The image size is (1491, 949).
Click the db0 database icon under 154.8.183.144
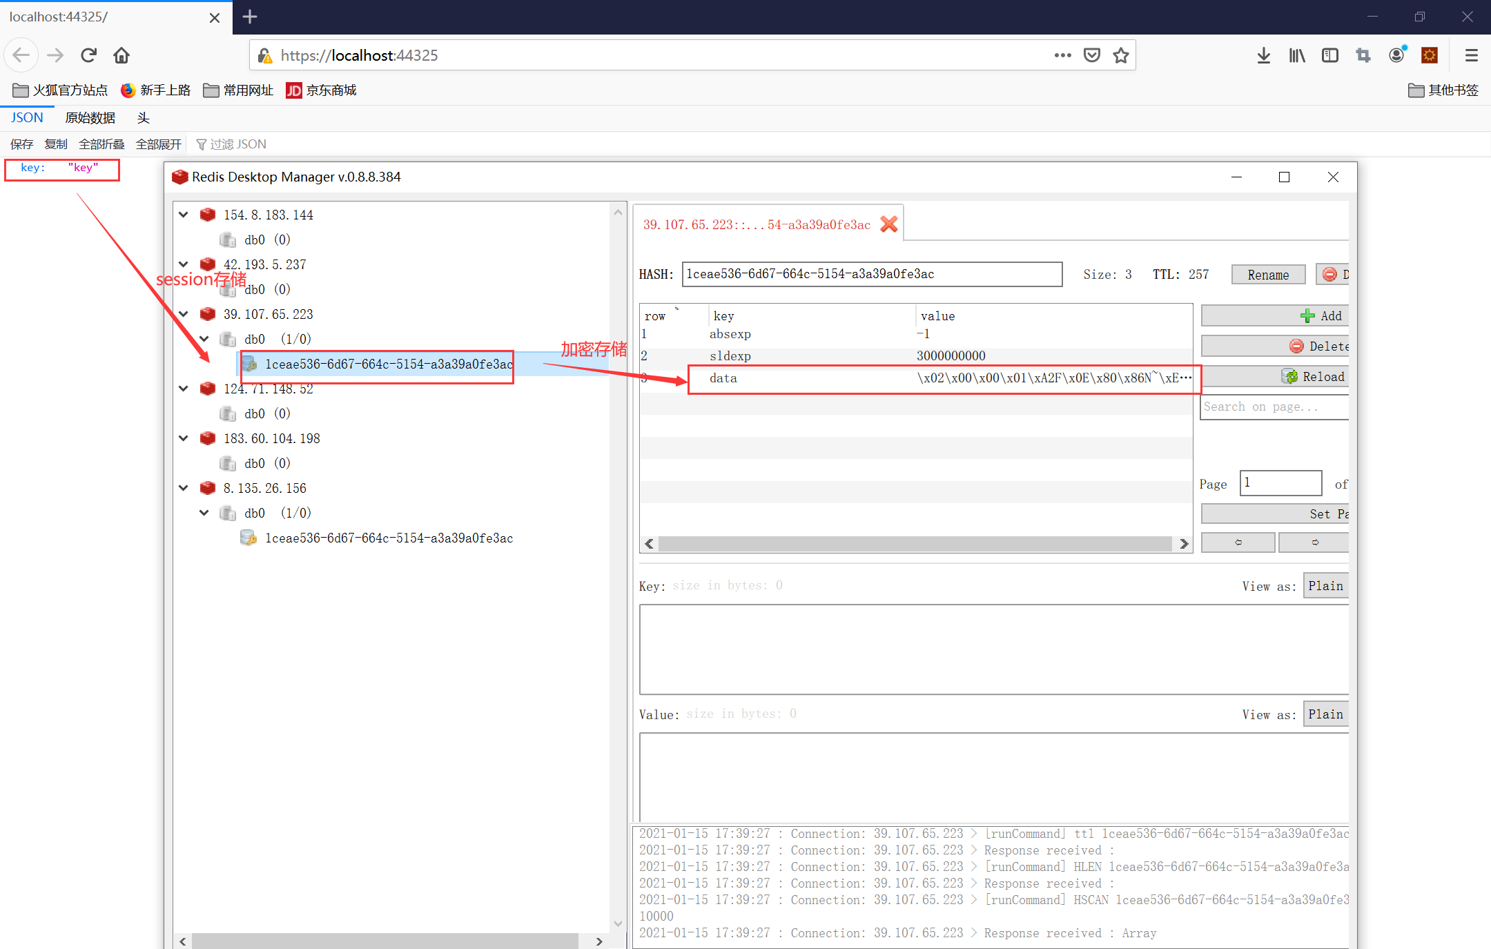click(228, 239)
